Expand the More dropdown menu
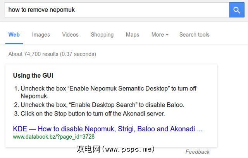Screen dimensions: 248x158 (160, 35)
